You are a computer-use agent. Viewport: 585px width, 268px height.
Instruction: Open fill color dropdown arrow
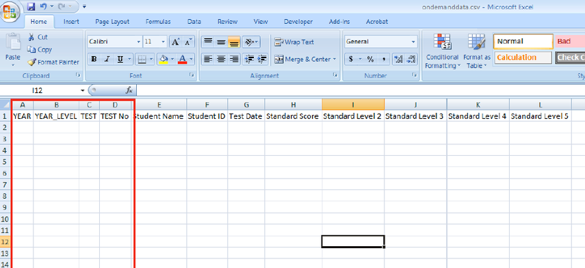coord(172,59)
